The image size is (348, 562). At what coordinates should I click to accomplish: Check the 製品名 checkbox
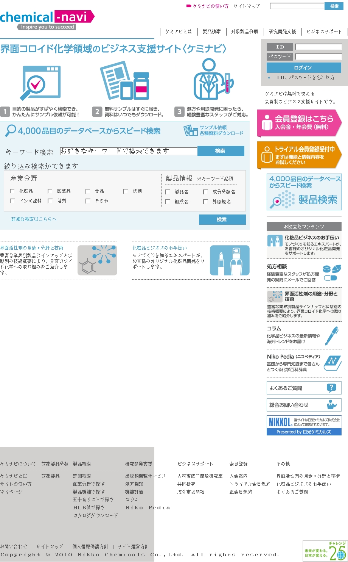(x=168, y=192)
